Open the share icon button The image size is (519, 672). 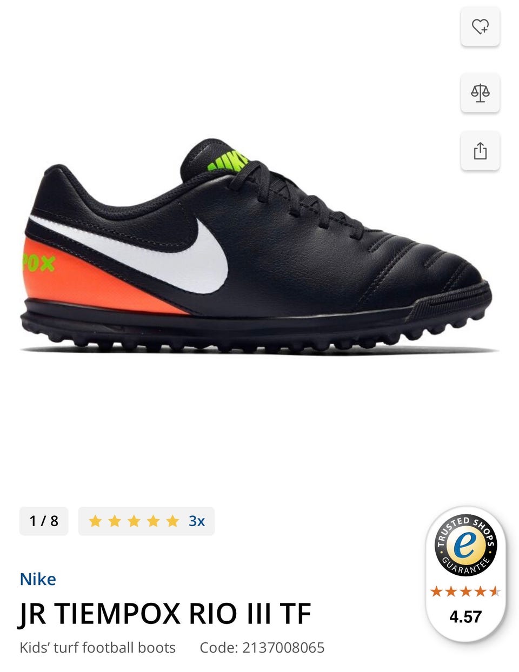(x=480, y=151)
